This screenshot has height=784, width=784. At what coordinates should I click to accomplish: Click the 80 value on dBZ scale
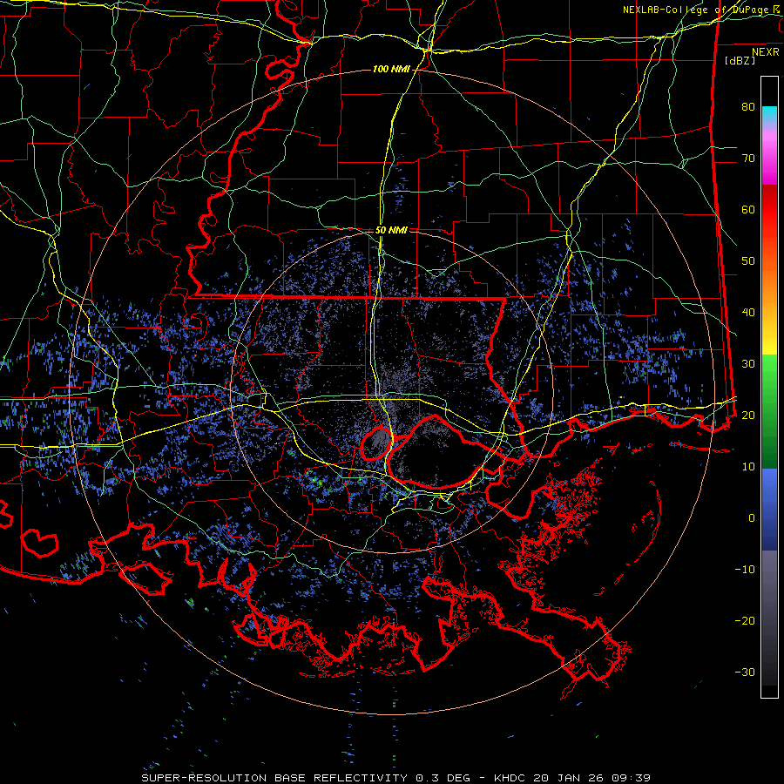click(x=748, y=106)
